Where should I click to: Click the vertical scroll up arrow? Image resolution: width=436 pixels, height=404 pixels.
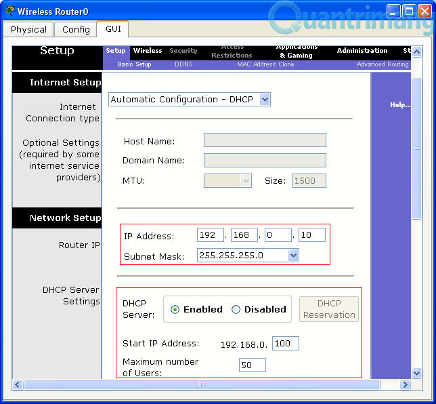[416, 52]
